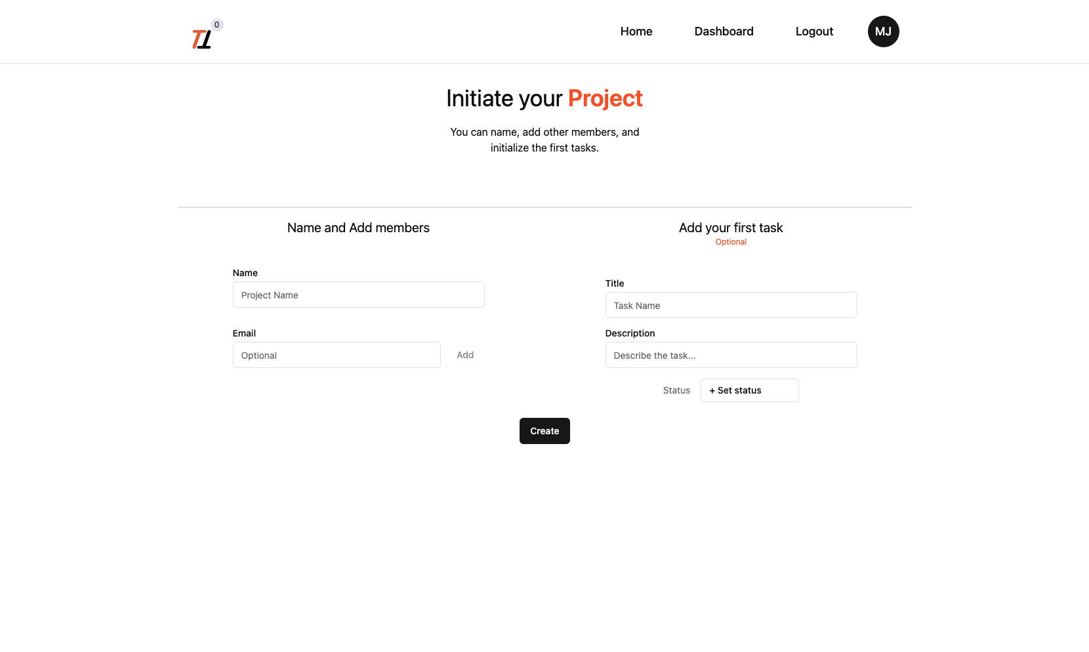Click the Title field label

tap(615, 283)
